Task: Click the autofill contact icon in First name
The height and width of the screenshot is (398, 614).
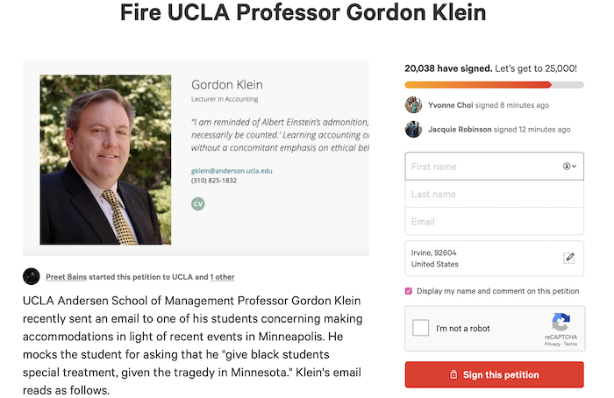Action: click(567, 167)
